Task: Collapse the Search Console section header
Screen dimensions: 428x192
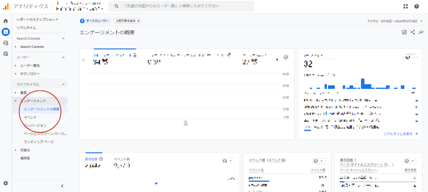Action: click(40, 39)
